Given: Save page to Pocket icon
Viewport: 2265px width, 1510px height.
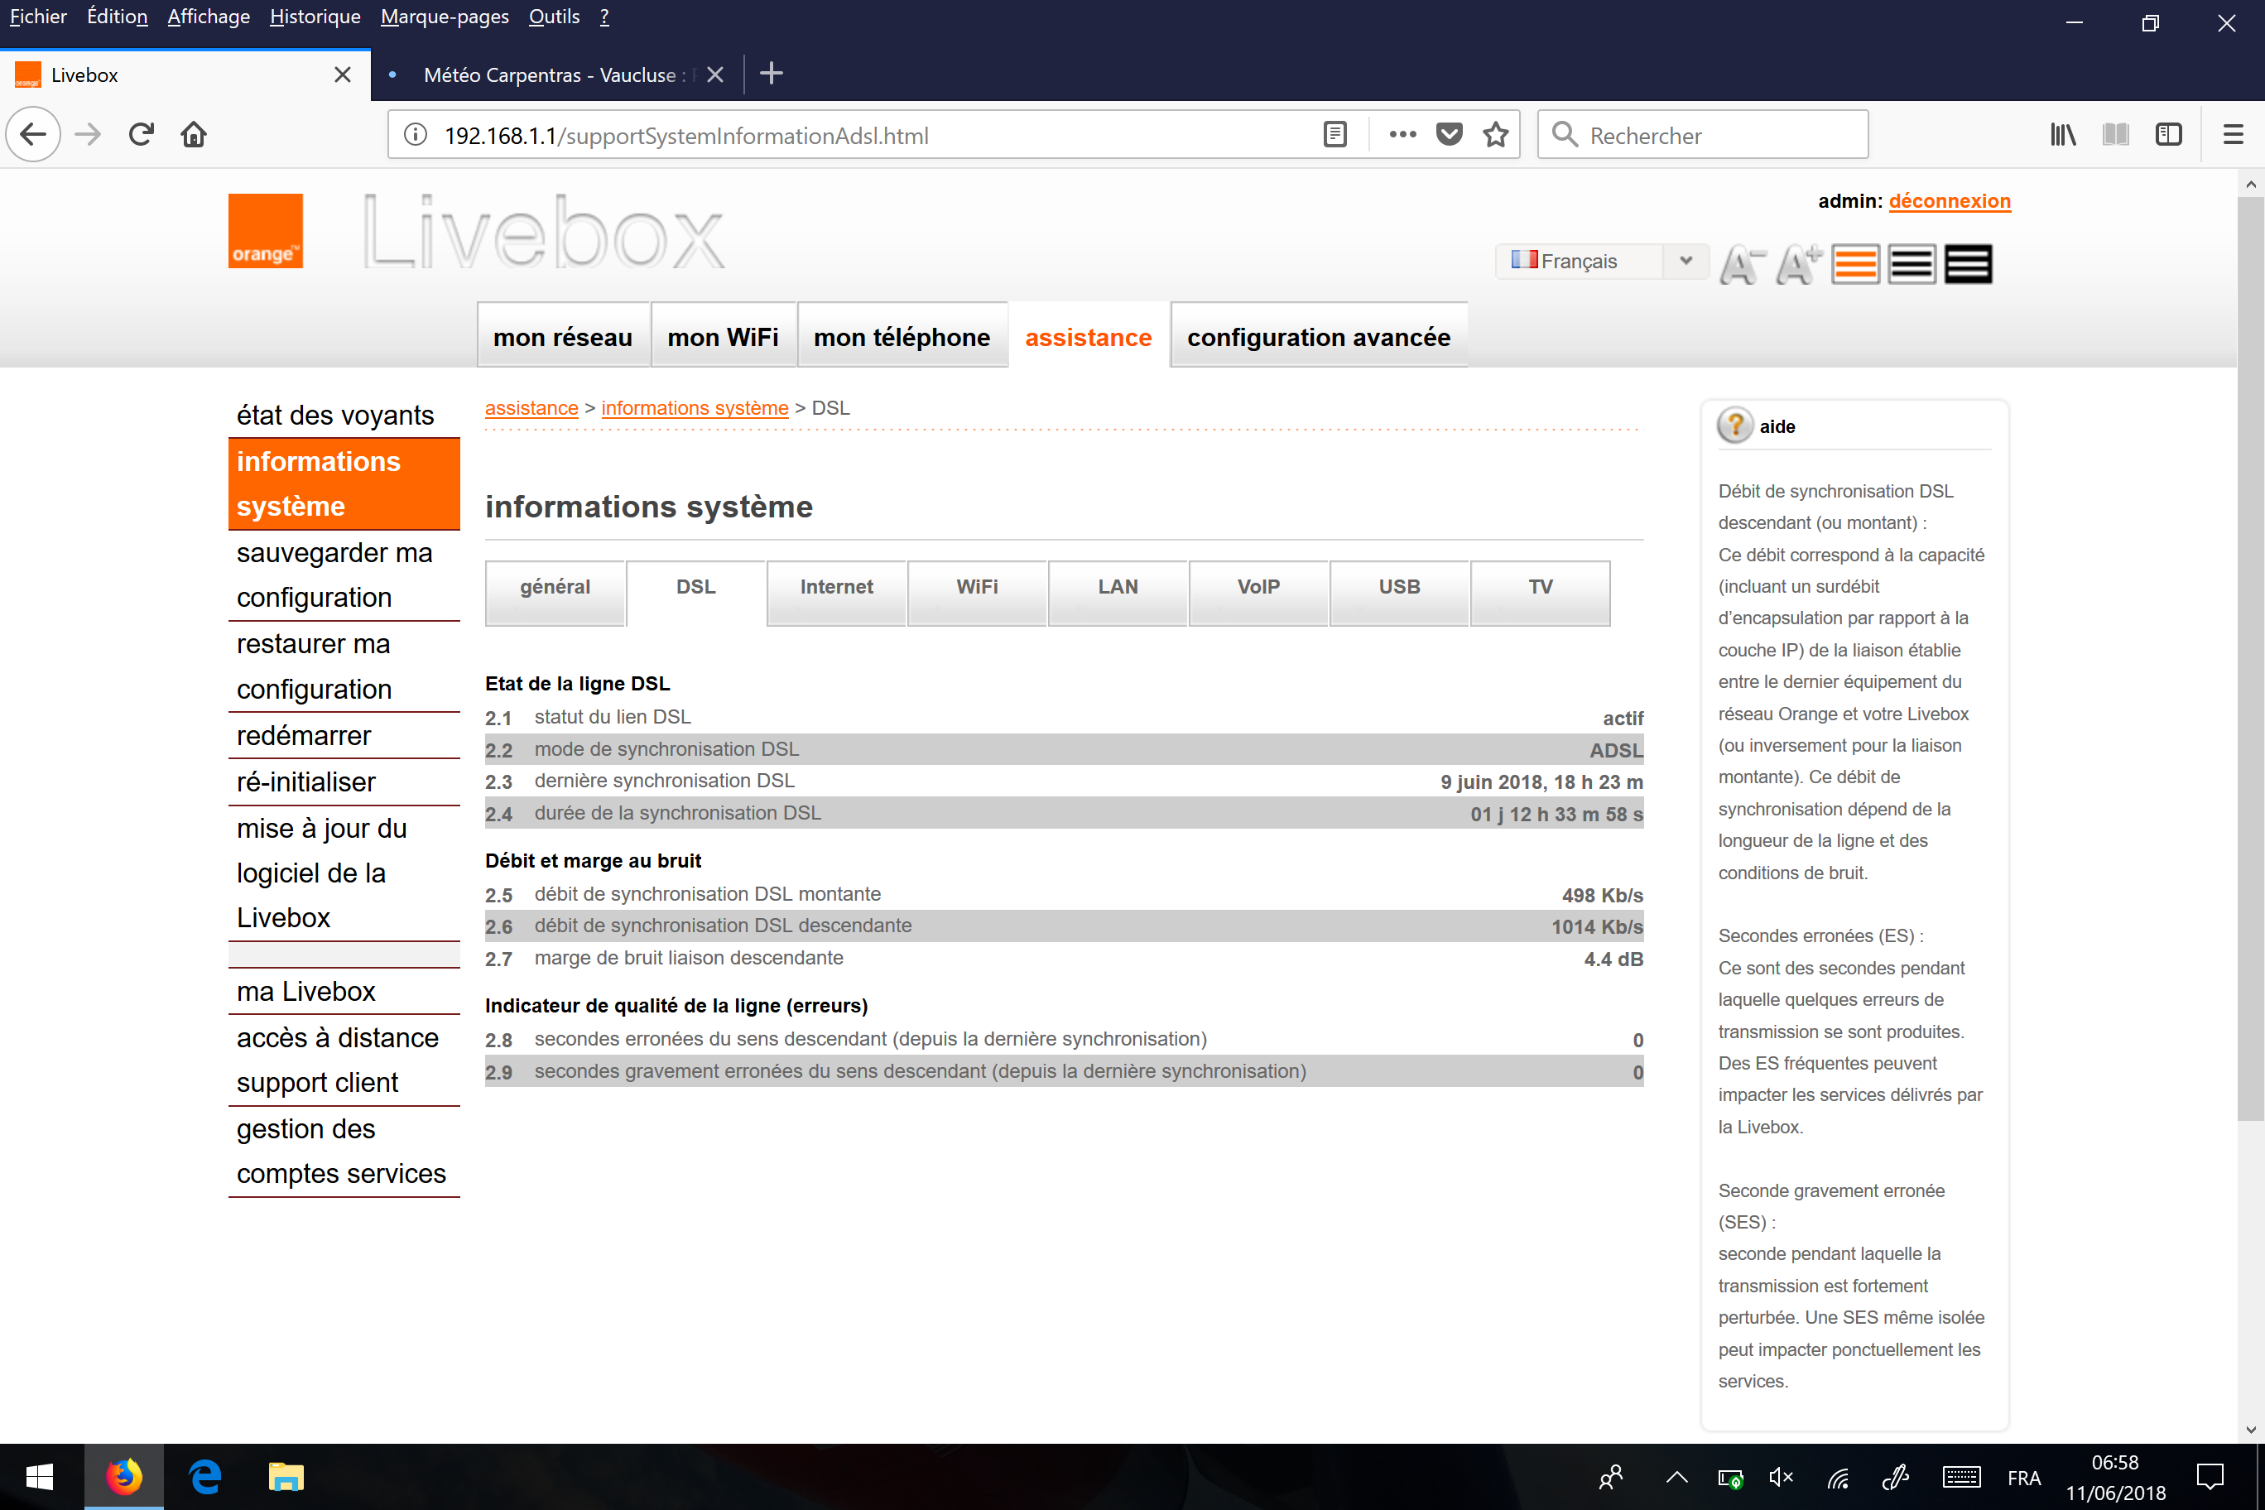Looking at the screenshot, I should [1449, 135].
